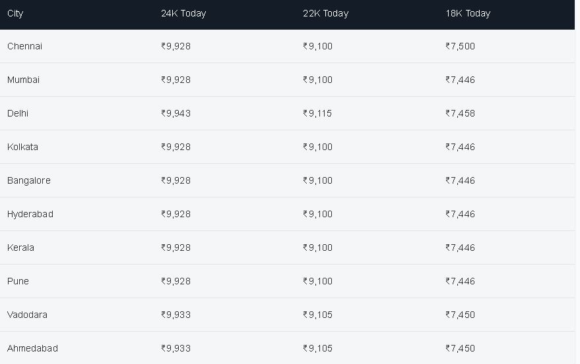The width and height of the screenshot is (580, 364).
Task: Select Ahmedabad in the city column
Action: tap(32, 348)
